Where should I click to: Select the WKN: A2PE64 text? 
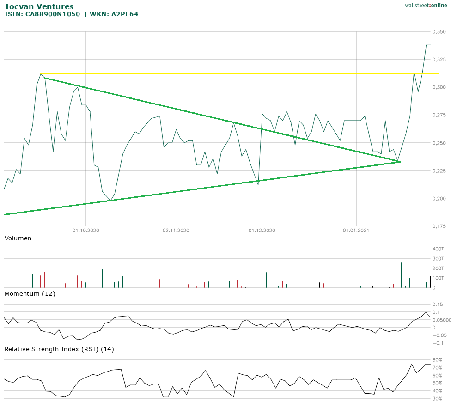(114, 14)
